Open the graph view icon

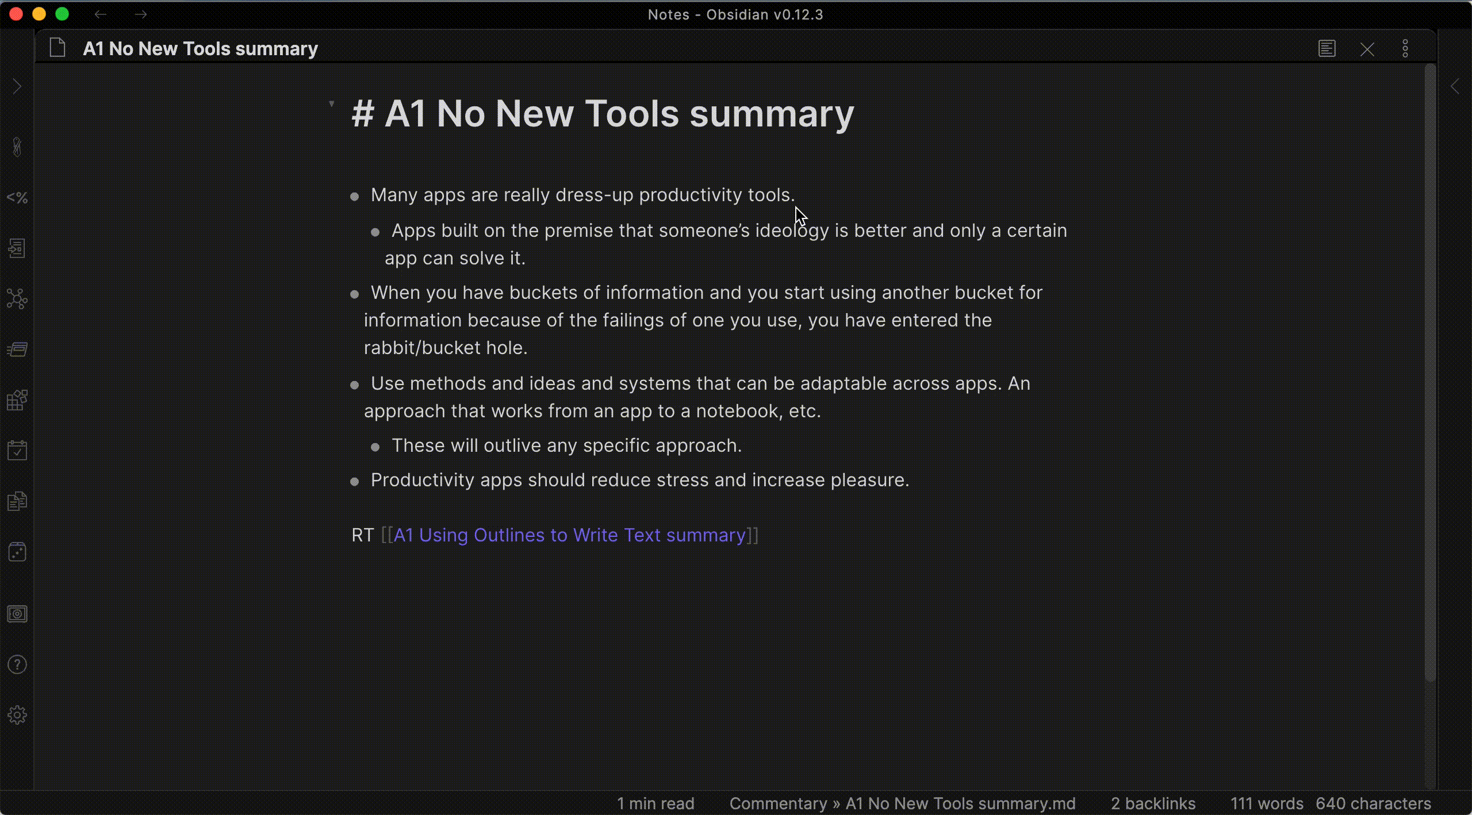tap(17, 299)
